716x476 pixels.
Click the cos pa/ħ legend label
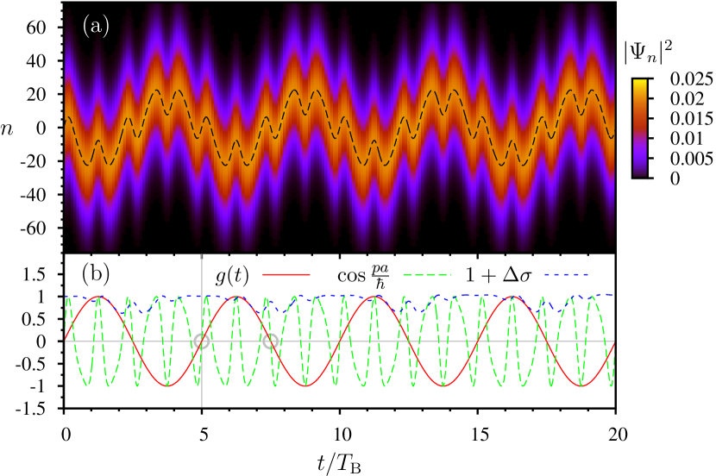click(x=363, y=276)
